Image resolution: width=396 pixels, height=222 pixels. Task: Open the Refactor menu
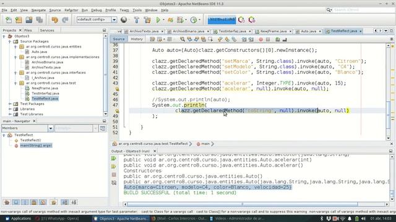[x=71, y=10]
